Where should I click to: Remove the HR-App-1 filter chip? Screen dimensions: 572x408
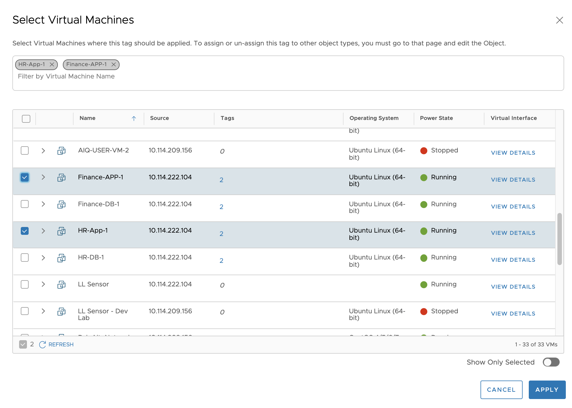point(52,64)
